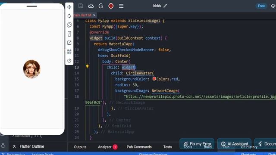The image size is (276, 155).
Task: Click the Fix my Error button
Action: coord(197,144)
